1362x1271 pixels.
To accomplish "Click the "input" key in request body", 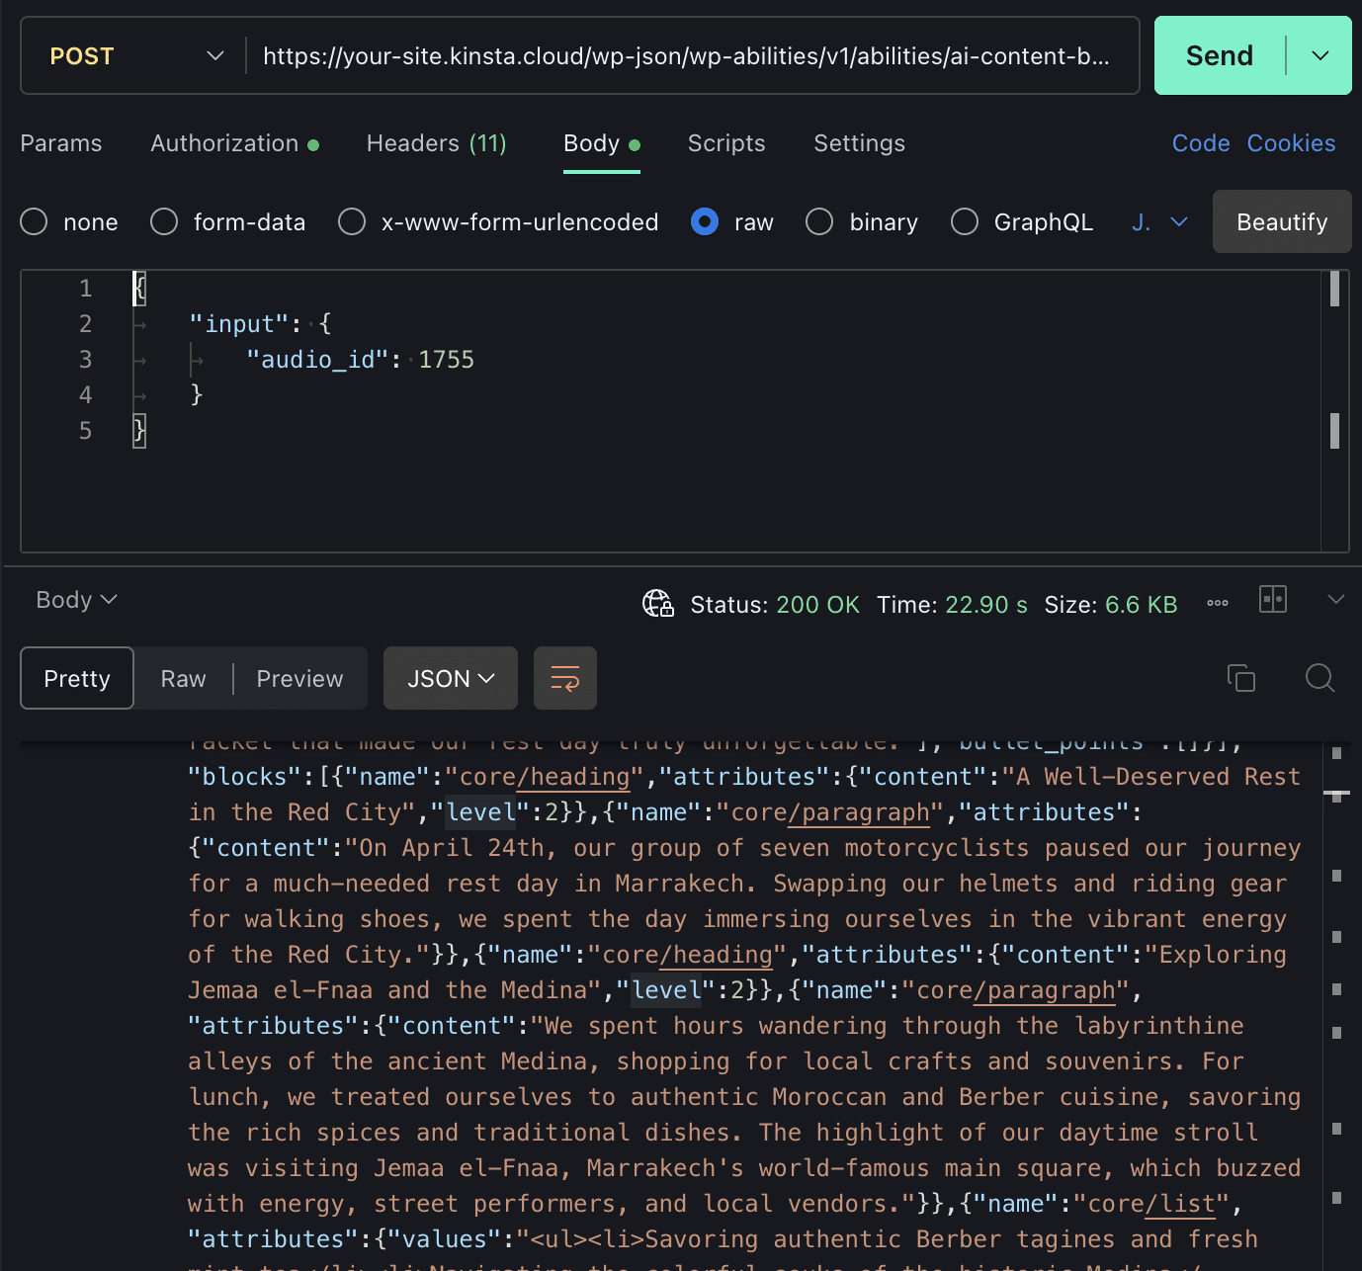I will (239, 324).
